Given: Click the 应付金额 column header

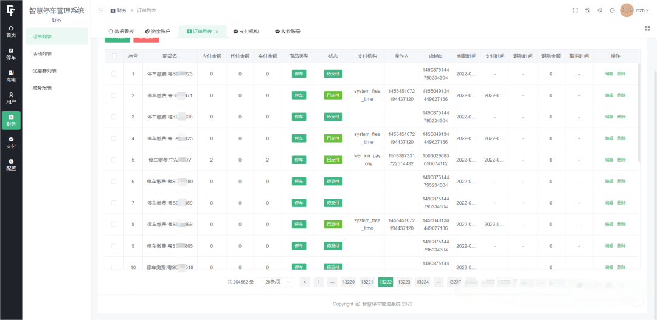Looking at the screenshot, I should coord(212,56).
